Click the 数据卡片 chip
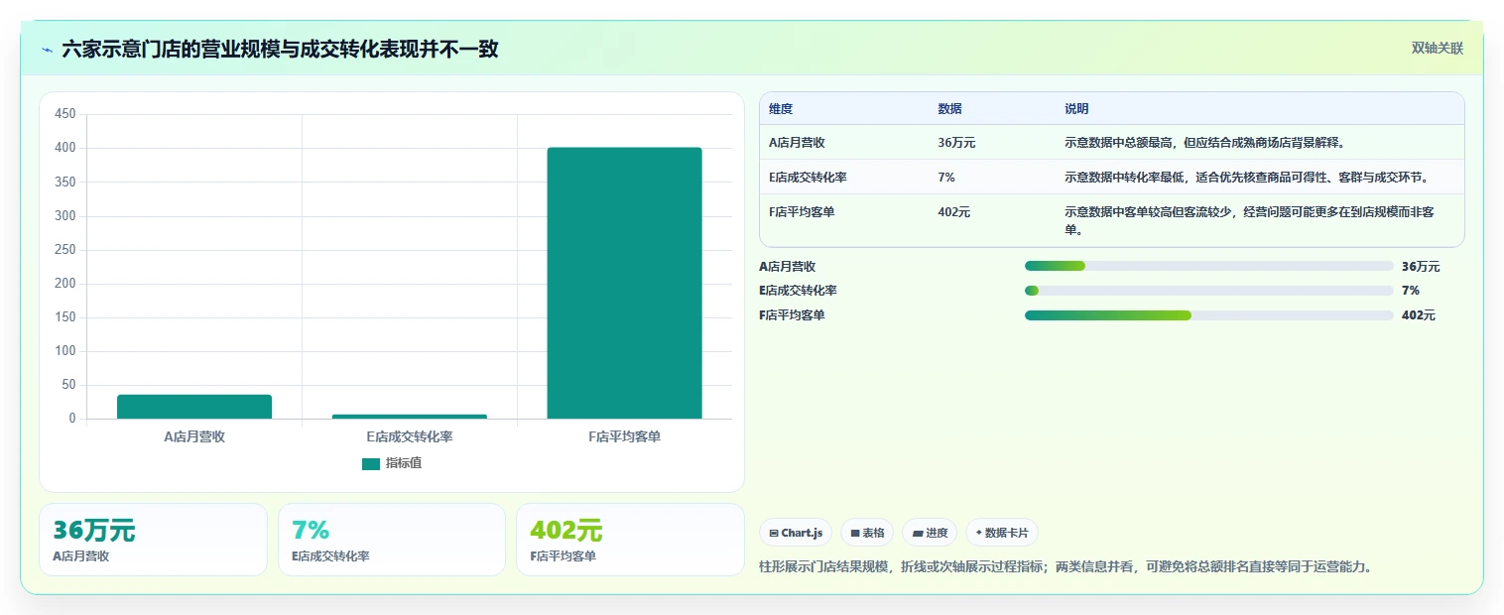This screenshot has height=615, width=1504. [1002, 533]
